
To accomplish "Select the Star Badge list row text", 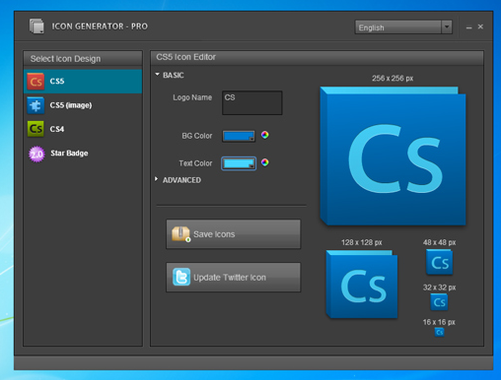I will 69,153.
